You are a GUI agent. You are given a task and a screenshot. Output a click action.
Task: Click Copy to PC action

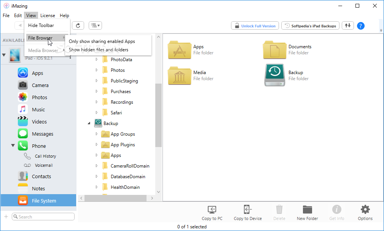click(x=212, y=213)
